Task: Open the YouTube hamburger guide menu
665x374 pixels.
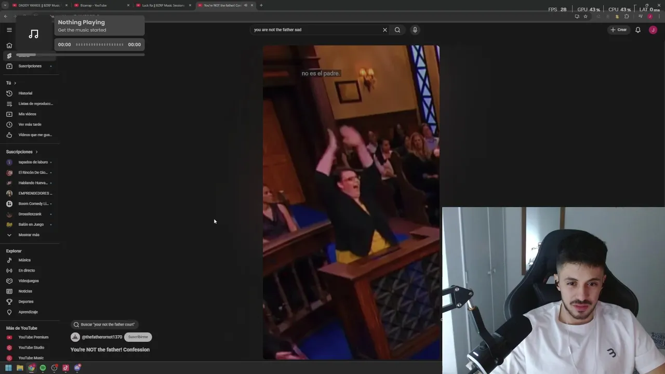Action: pyautogui.click(x=9, y=30)
